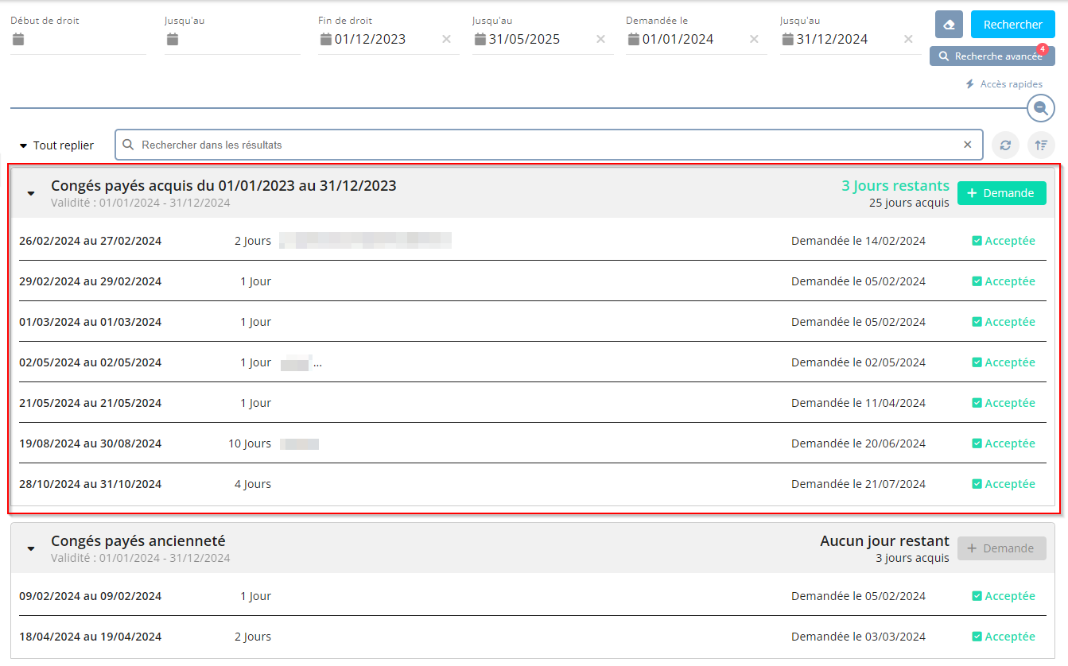Clear the 31/05/2025 date field
The image size is (1068, 666).
[600, 40]
